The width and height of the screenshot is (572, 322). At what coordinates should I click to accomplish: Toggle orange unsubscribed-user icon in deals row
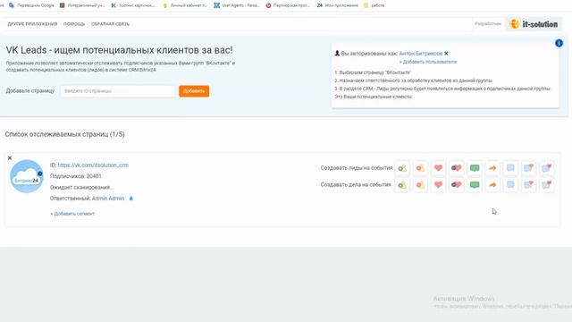click(420, 185)
